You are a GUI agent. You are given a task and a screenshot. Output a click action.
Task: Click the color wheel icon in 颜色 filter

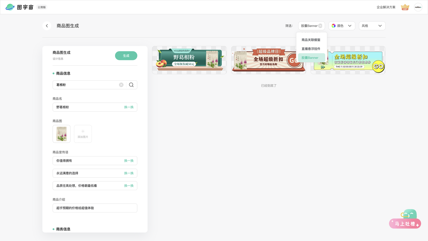pos(334,26)
